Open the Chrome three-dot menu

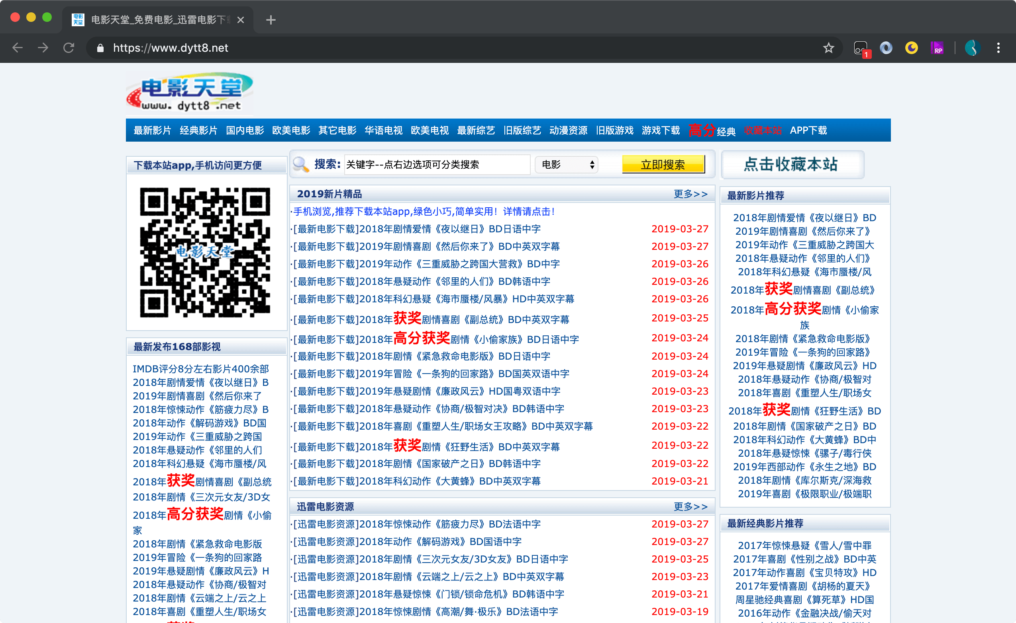pos(998,48)
